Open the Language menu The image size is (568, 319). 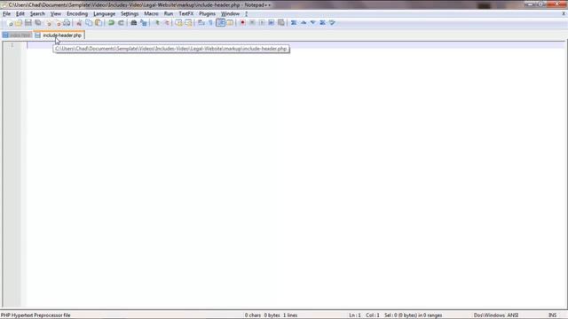[105, 14]
